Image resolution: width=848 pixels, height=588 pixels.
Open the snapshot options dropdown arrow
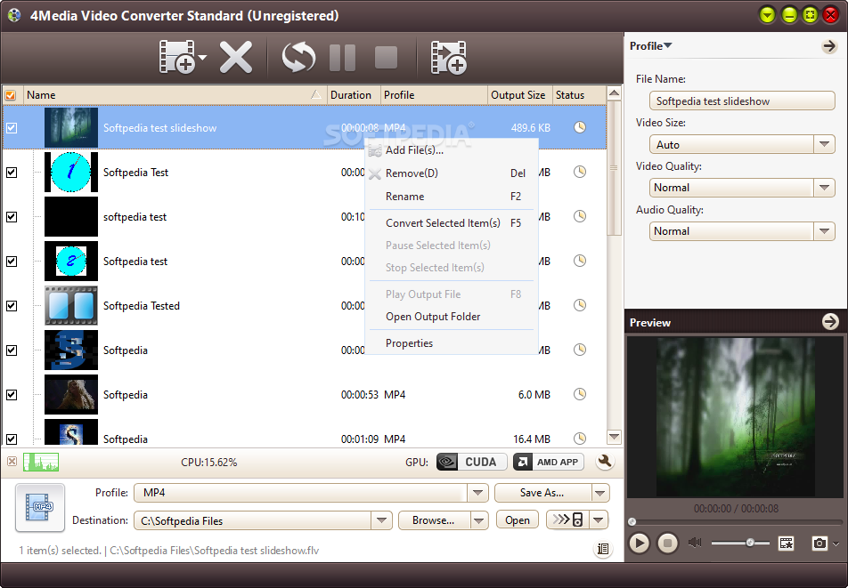836,544
